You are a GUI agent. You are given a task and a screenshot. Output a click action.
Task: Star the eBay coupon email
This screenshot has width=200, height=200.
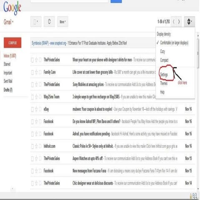point(36,109)
